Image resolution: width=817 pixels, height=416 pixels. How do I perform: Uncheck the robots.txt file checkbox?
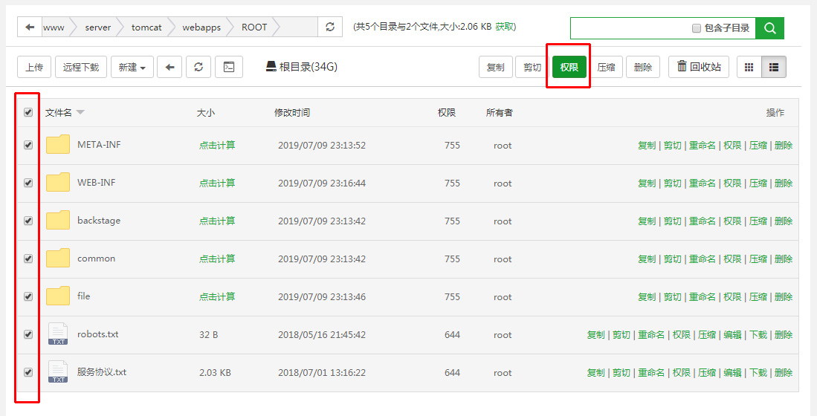tap(28, 334)
